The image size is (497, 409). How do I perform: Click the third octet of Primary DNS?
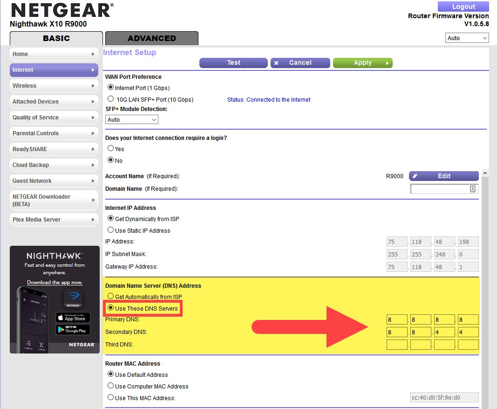pos(444,319)
